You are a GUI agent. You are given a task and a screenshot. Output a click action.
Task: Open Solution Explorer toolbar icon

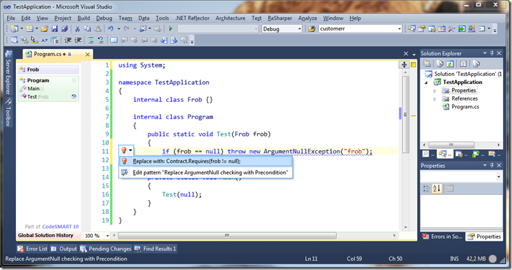pos(412,29)
